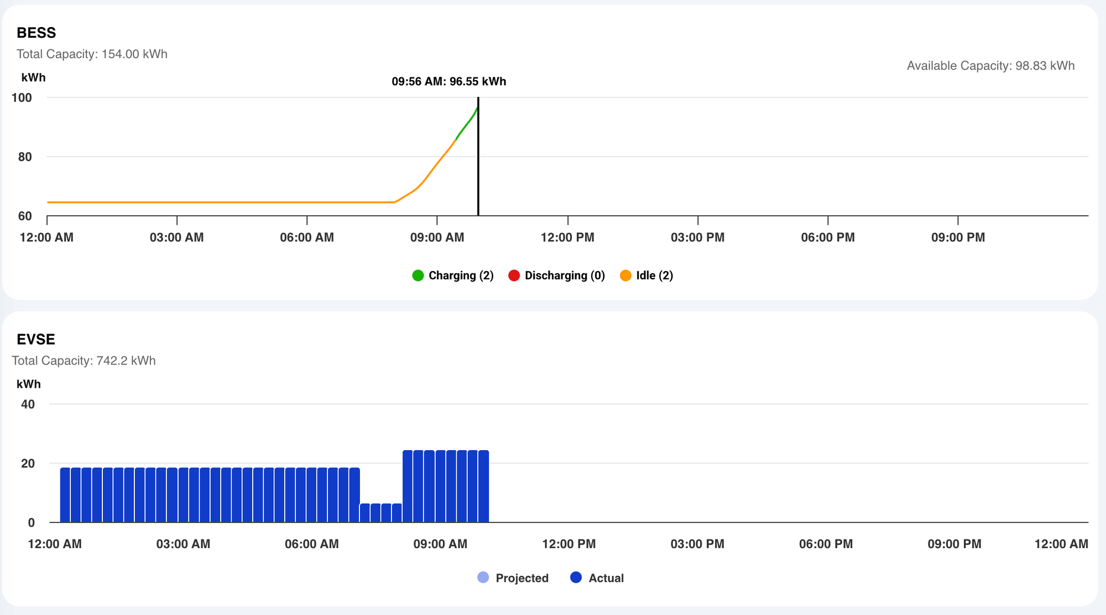Click the light blue Projected legend dot

coord(483,577)
